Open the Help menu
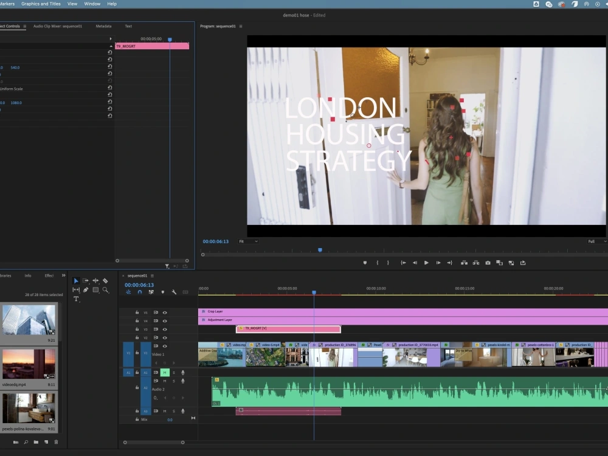The image size is (608, 456). click(x=112, y=4)
